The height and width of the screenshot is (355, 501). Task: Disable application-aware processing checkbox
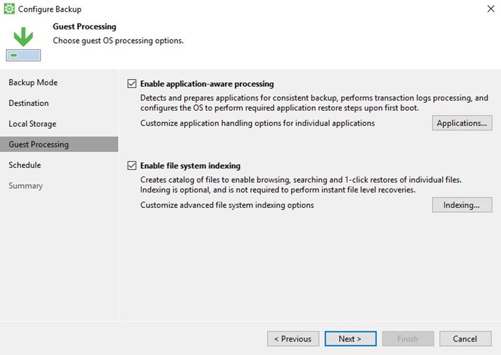[x=131, y=84]
